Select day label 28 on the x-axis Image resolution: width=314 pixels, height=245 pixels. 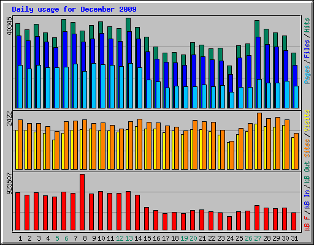click(267, 238)
